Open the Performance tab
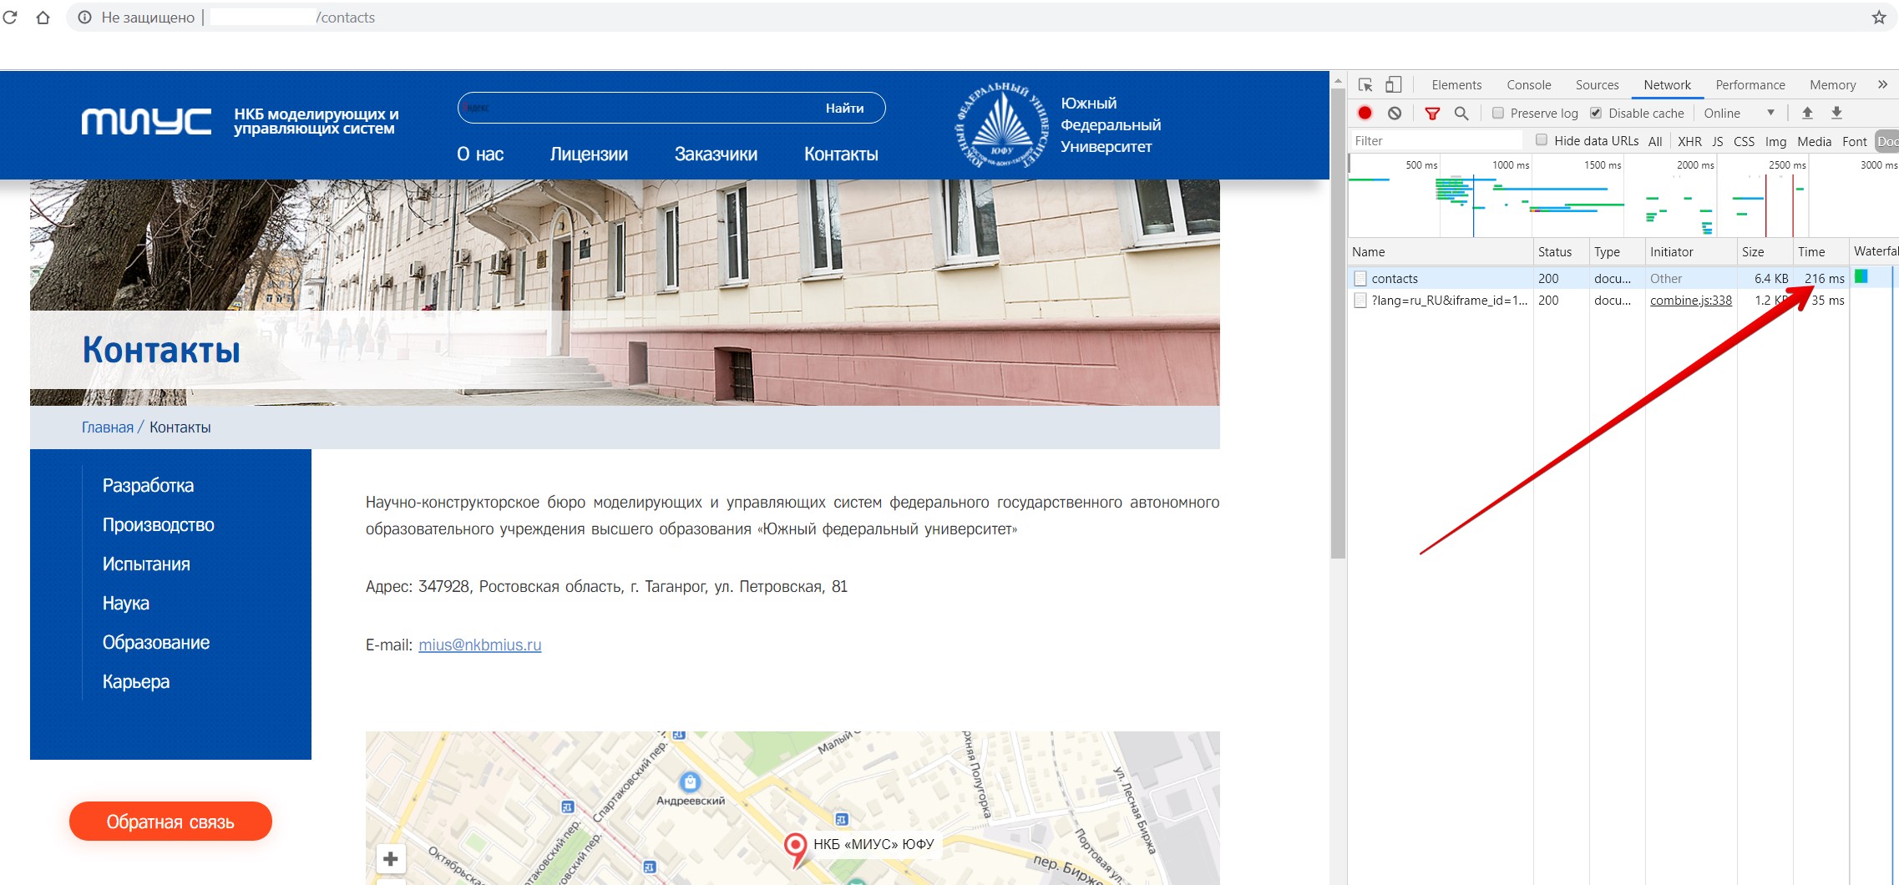This screenshot has width=1899, height=885. point(1750,85)
